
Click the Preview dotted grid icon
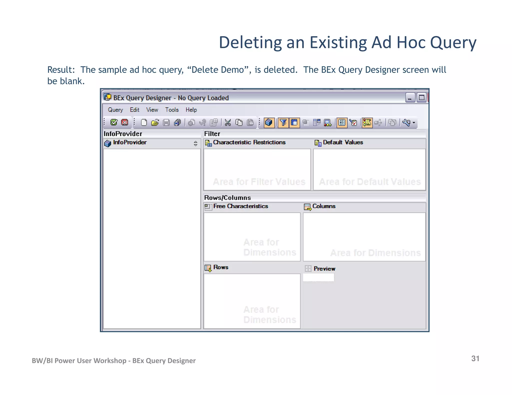click(308, 269)
